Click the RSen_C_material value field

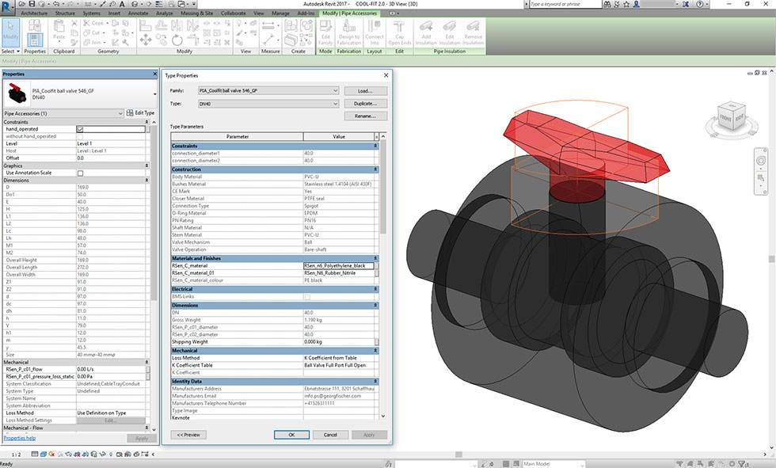pos(339,265)
